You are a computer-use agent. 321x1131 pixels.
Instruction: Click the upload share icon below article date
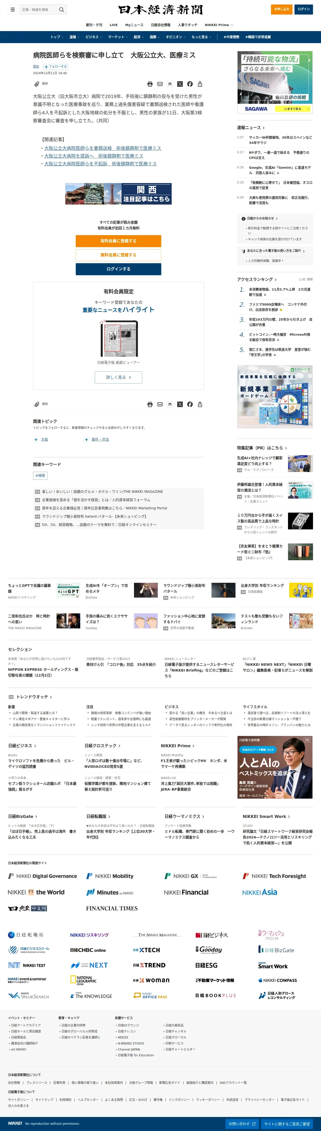[200, 84]
